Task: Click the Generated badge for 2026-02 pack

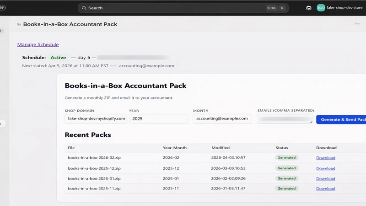Action: tap(287, 157)
